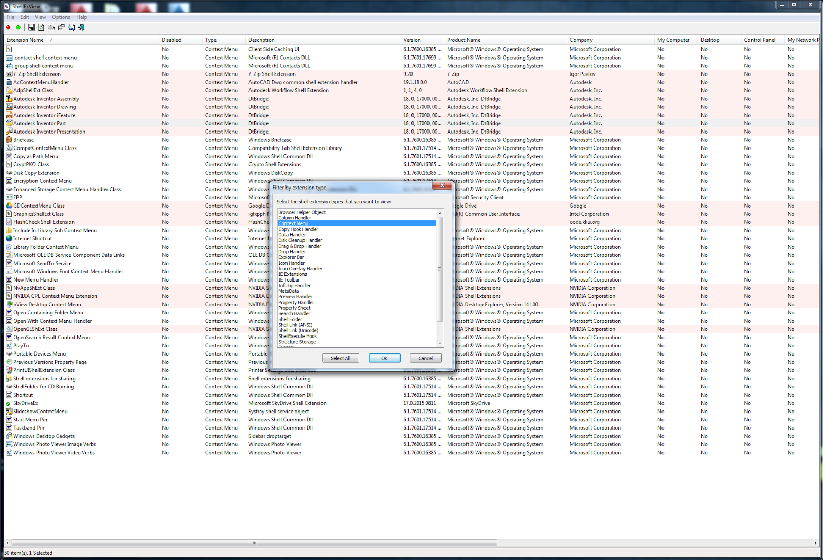Copy selected items using toolbar icon
The height and width of the screenshot is (560, 823).
(51, 27)
